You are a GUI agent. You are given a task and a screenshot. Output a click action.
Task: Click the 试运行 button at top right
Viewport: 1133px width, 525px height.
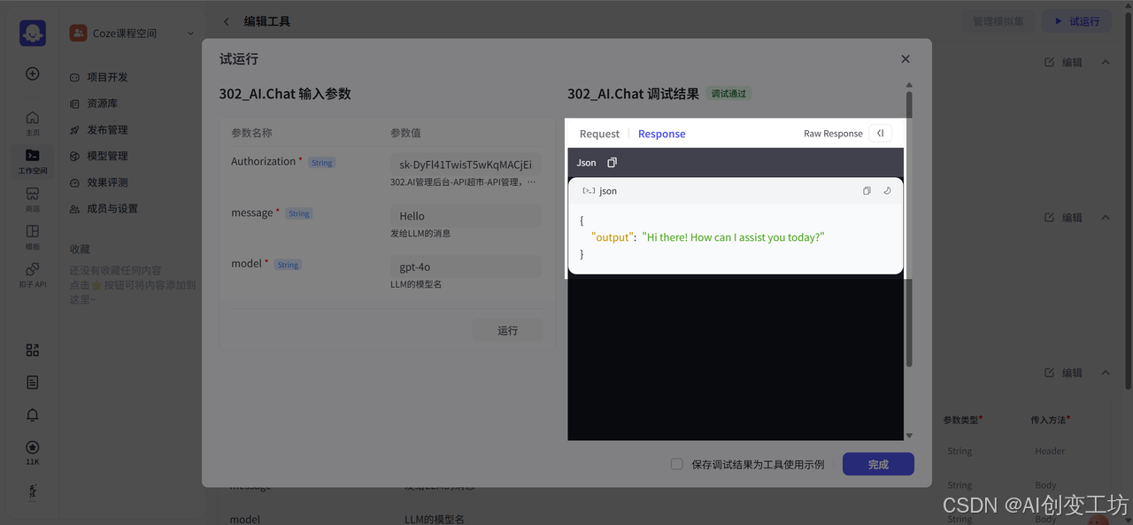(1077, 21)
